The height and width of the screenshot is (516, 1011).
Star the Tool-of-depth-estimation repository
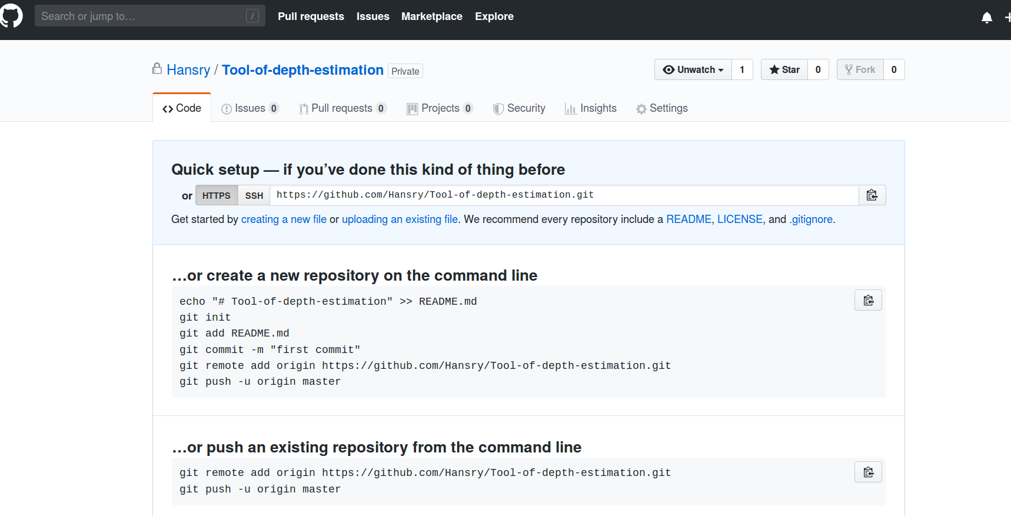point(784,69)
